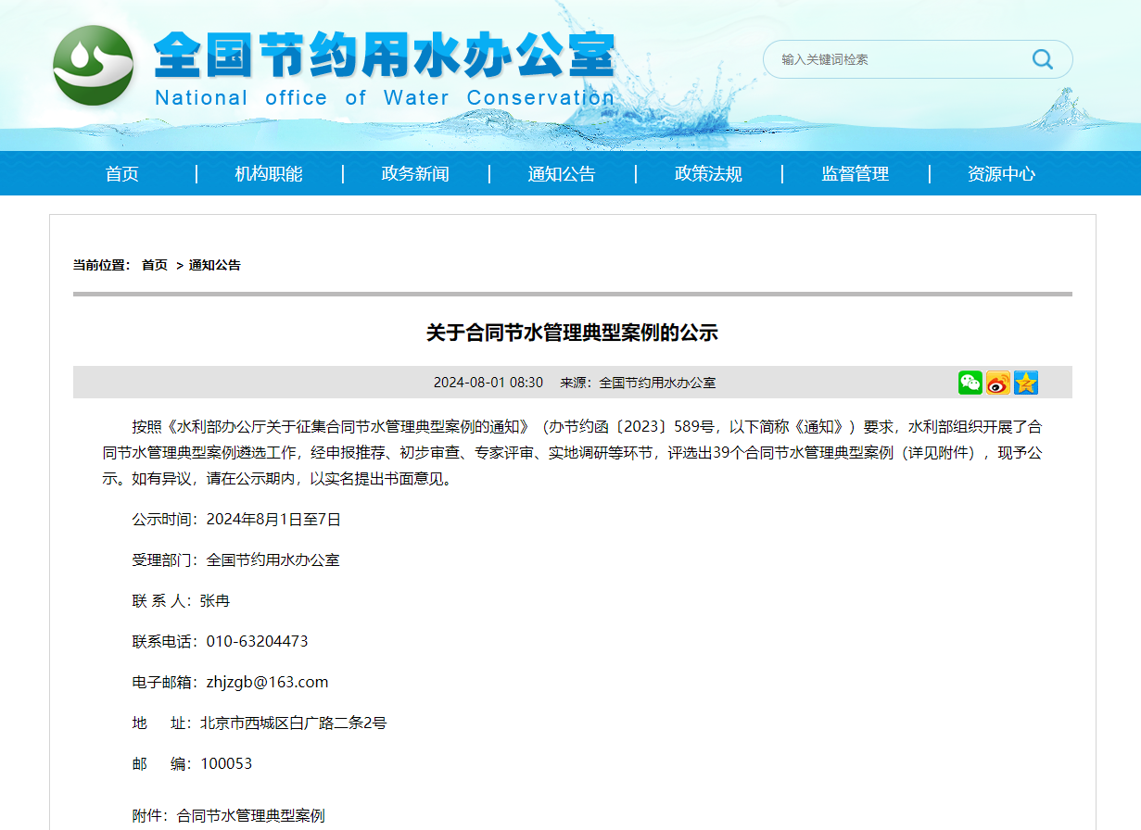Image resolution: width=1141 pixels, height=830 pixels.
Task: Click the 通知公告 breadcrumb link
Action: click(x=215, y=265)
